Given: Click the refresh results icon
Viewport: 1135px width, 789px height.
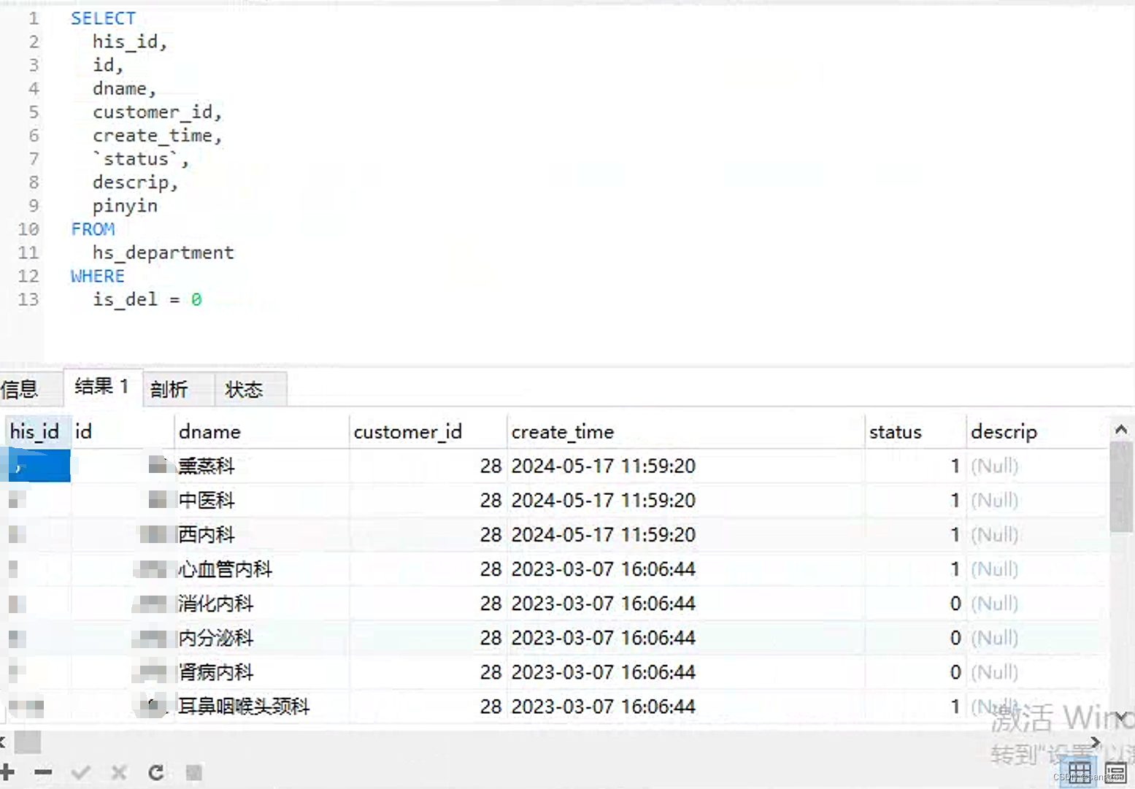Looking at the screenshot, I should (x=156, y=771).
